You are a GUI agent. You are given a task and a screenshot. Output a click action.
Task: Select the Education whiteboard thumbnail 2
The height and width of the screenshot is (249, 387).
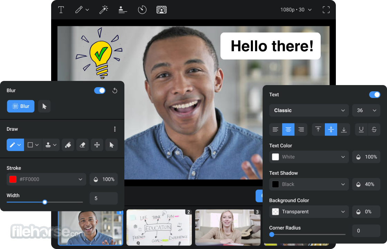(159, 227)
